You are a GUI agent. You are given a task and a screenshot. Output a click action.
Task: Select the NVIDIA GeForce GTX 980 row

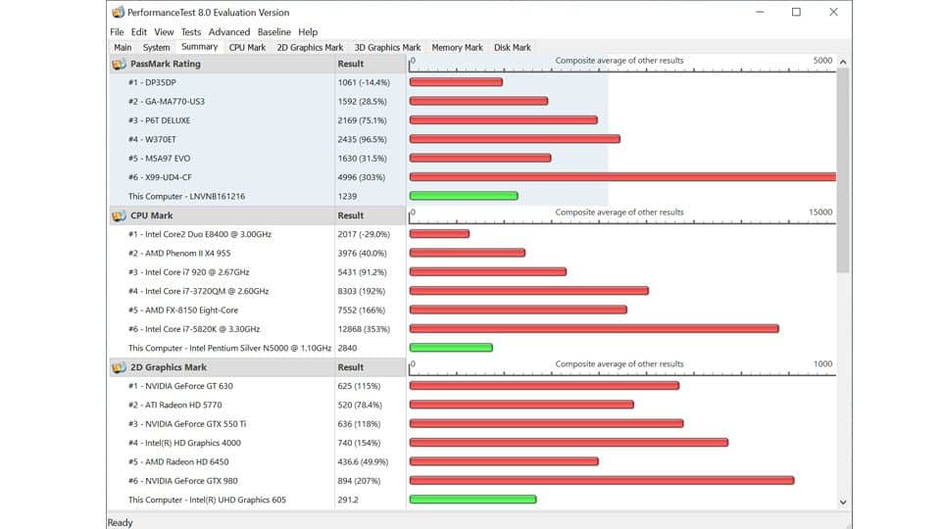(x=472, y=480)
